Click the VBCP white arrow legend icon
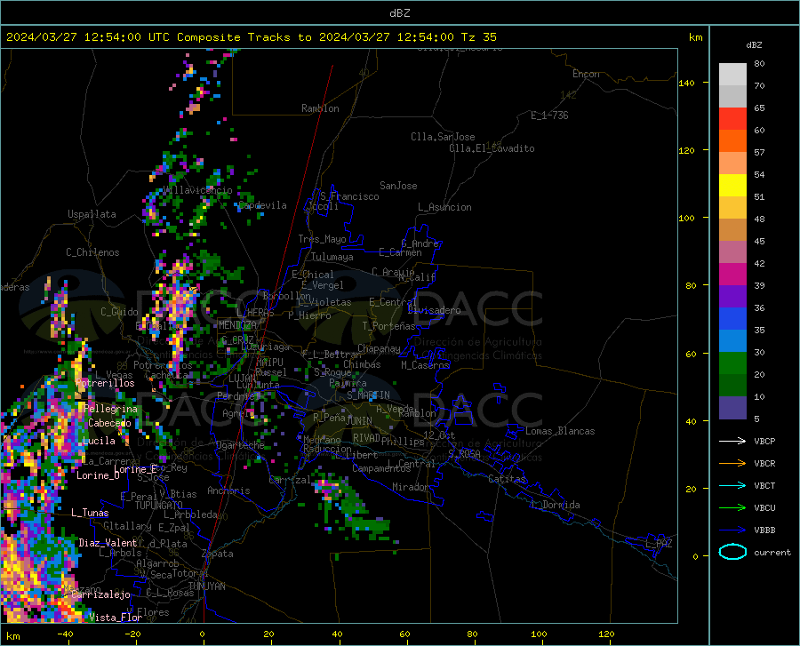This screenshot has width=800, height=646. (732, 441)
